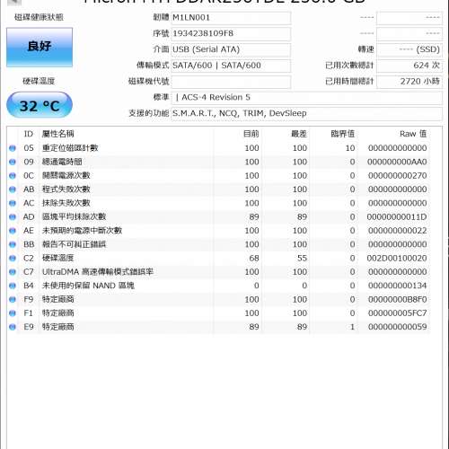Viewport: 449px width, 449px height.
Task: Click the Raw 值 column header
Action: tap(413, 134)
